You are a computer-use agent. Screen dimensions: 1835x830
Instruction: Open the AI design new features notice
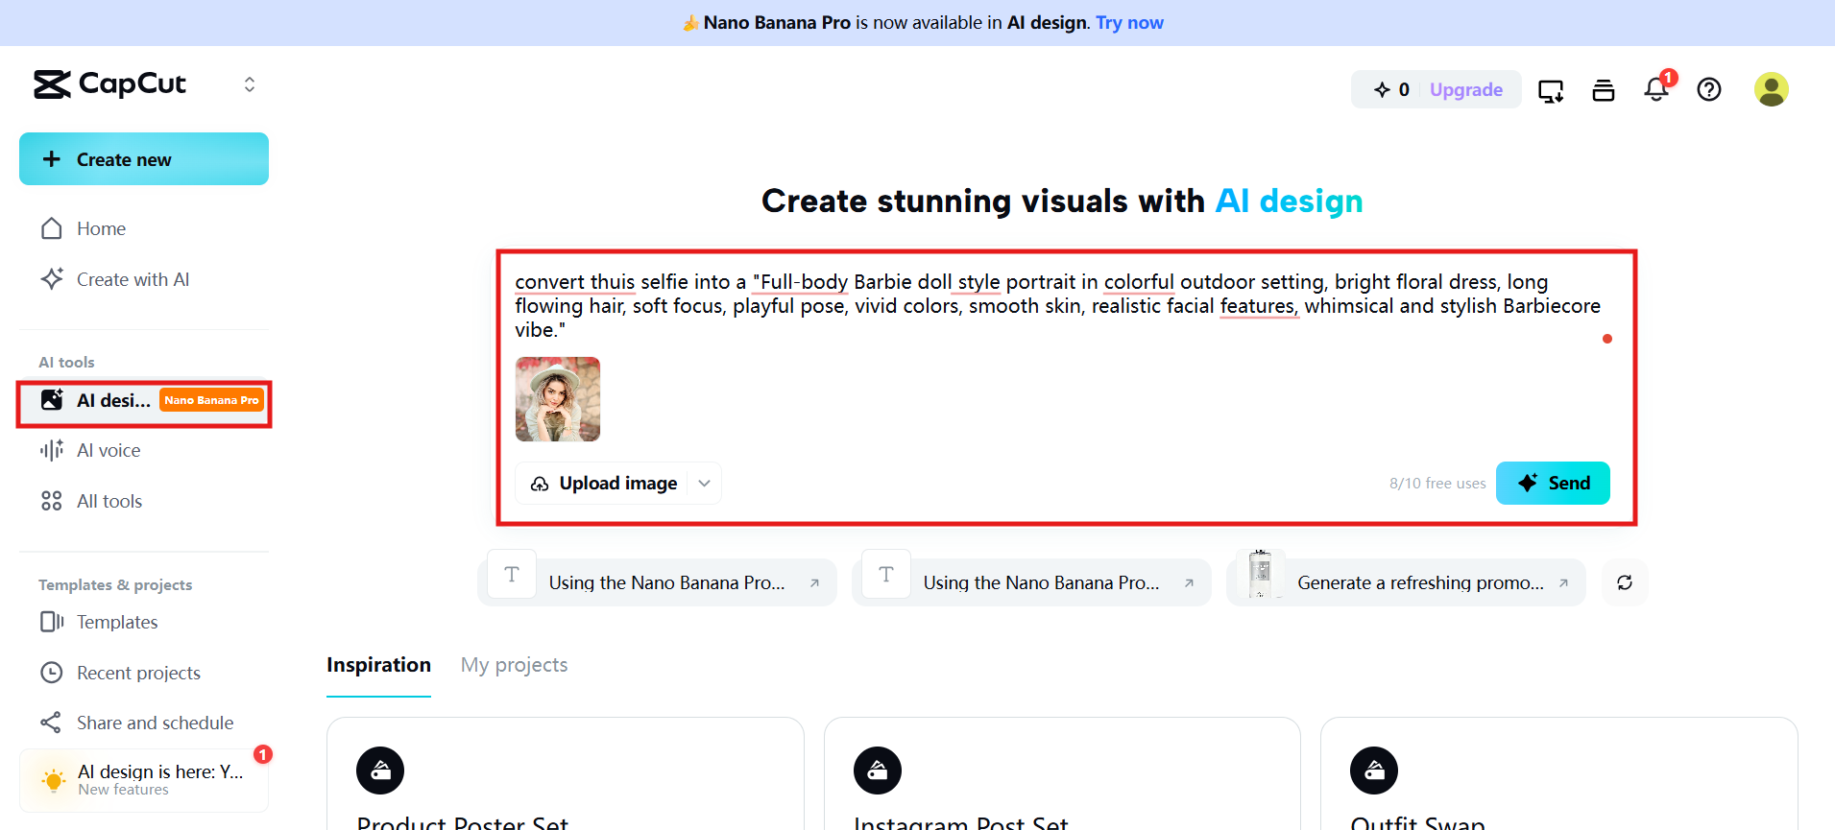pos(144,780)
